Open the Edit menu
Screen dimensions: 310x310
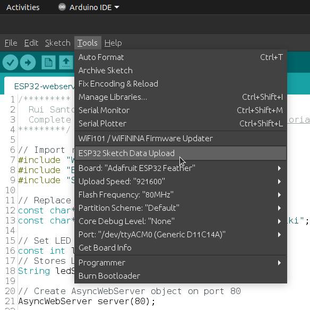coord(31,43)
